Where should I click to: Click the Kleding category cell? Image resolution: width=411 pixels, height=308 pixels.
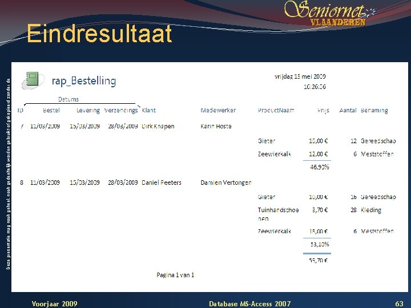(371, 210)
